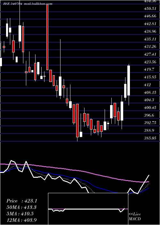Click the Price : 423.1 readout
The image size is (160, 225).
click(22, 201)
